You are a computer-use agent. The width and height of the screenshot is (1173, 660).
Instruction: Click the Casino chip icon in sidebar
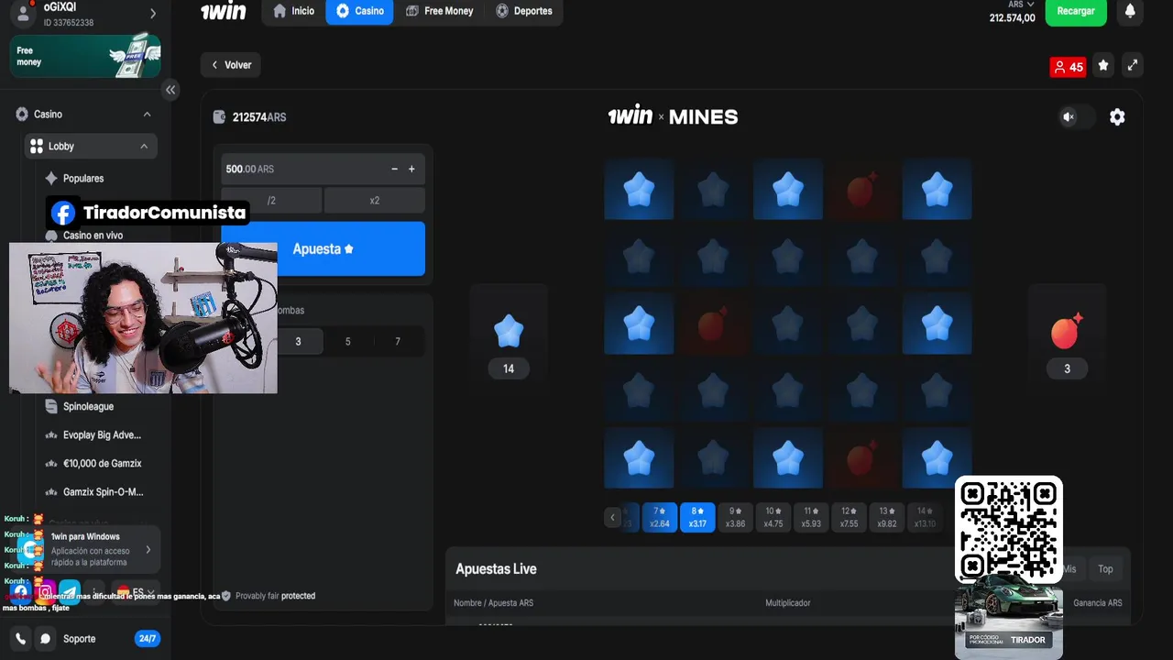(x=22, y=115)
